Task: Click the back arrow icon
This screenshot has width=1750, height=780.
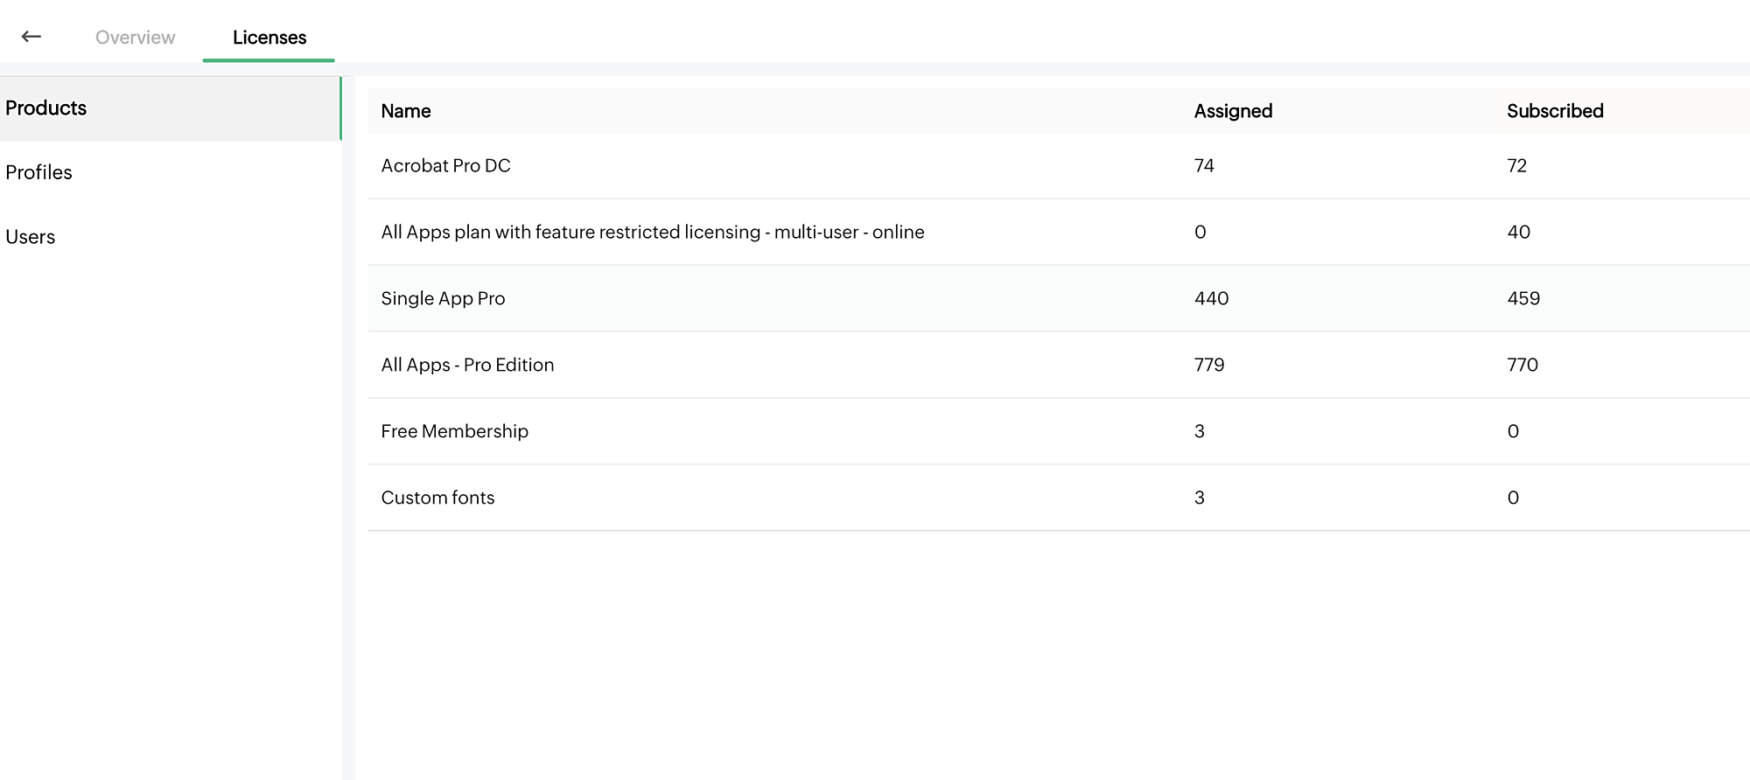Action: [31, 37]
